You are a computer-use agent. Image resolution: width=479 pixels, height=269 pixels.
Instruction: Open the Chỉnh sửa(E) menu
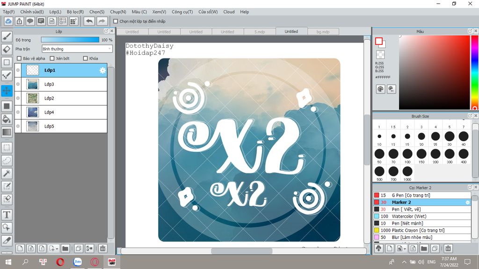click(32, 12)
